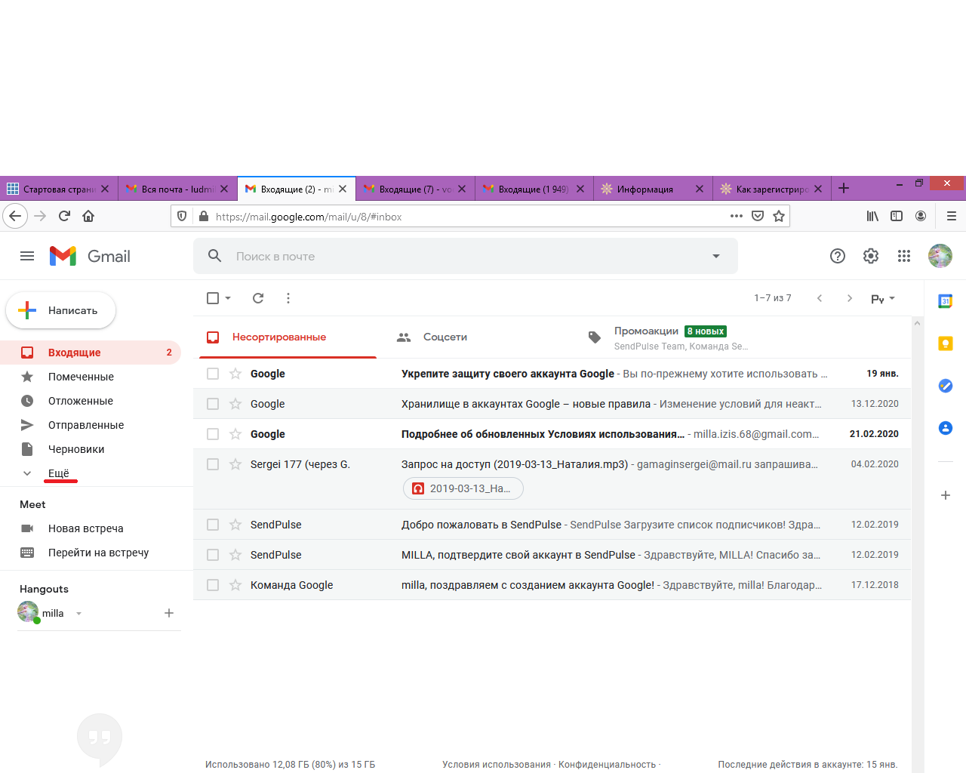Image resolution: width=966 pixels, height=773 pixels.
Task: Select the Sergei 177 email checkbox
Action: (x=213, y=464)
